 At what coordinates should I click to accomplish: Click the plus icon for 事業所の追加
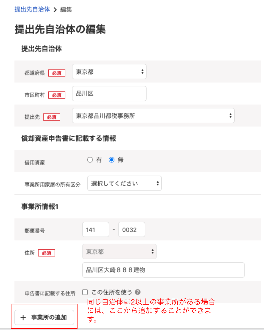(23, 317)
